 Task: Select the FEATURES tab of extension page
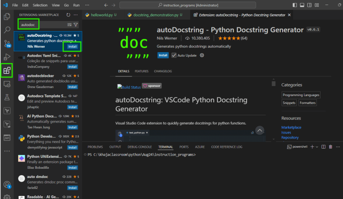coord(141,71)
